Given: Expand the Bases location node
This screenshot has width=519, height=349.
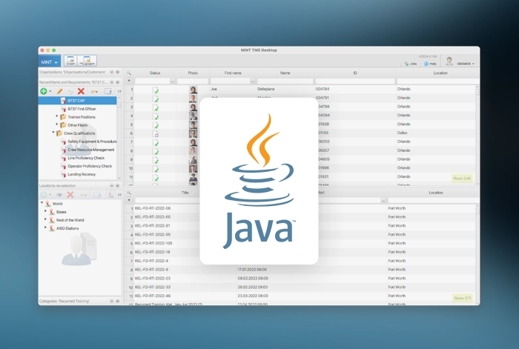Looking at the screenshot, I should [x=45, y=211].
